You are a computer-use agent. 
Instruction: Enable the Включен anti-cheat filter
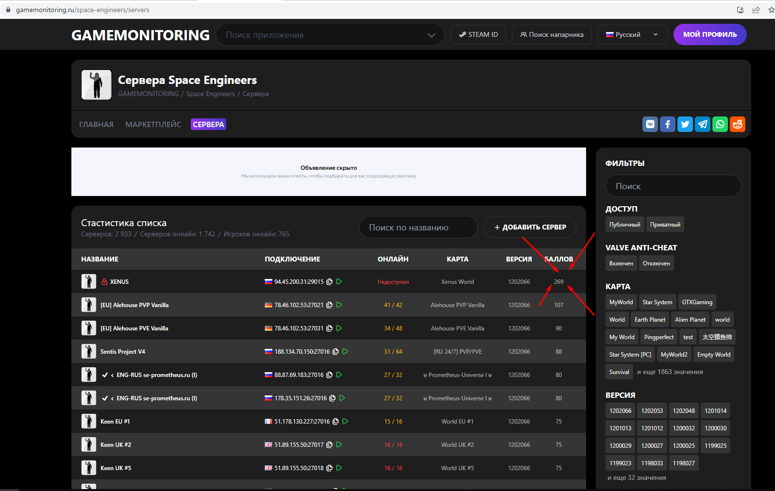pyautogui.click(x=621, y=263)
